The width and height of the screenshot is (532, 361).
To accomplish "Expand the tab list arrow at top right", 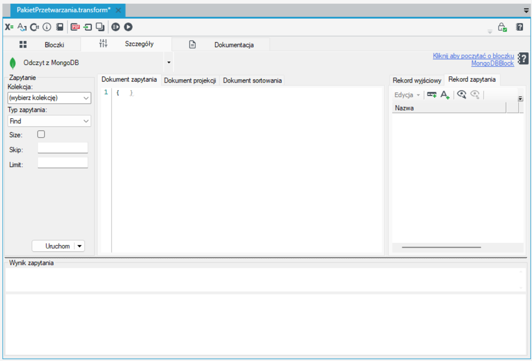I will pos(526,11).
